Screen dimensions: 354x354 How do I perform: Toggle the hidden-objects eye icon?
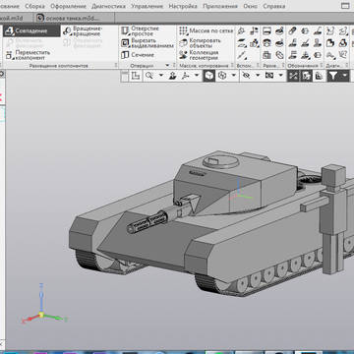tap(246, 76)
